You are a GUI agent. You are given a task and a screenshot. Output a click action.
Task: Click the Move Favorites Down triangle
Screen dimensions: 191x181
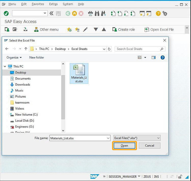[x=96, y=29]
